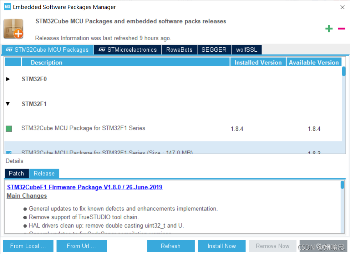Click 'Remove support of TrueSTUDIO tool chain' line
Image resolution: width=350 pixels, height=254 pixels.
pos(84,217)
